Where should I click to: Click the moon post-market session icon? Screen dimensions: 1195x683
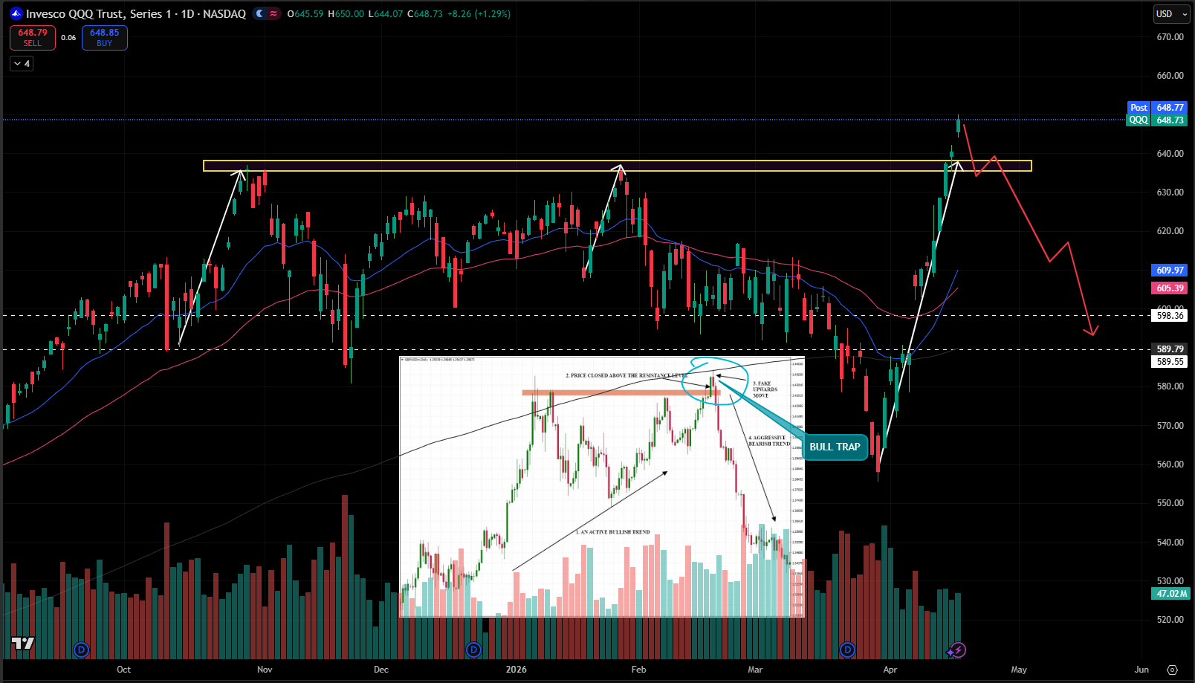coord(259,13)
